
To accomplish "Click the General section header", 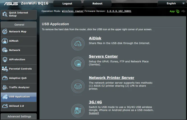I will click(x=19, y=25).
